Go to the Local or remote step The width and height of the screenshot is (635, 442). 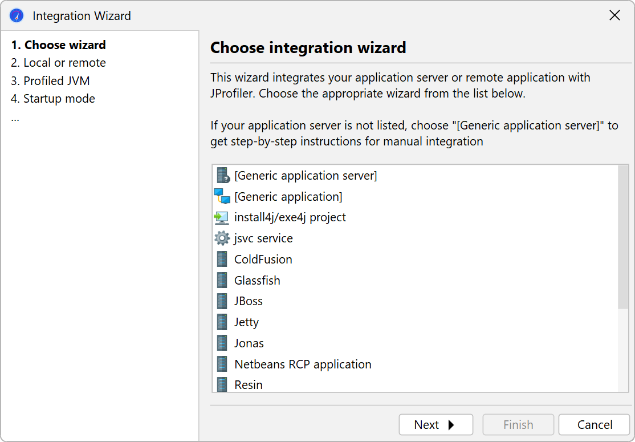coord(58,63)
